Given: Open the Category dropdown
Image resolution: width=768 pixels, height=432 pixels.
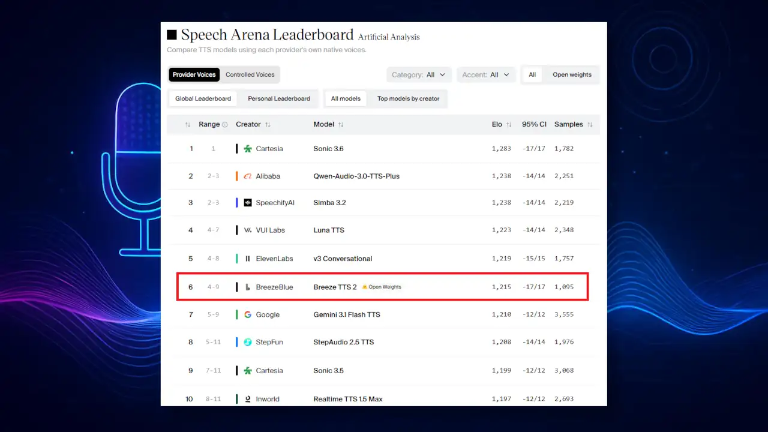Looking at the screenshot, I should [x=419, y=75].
